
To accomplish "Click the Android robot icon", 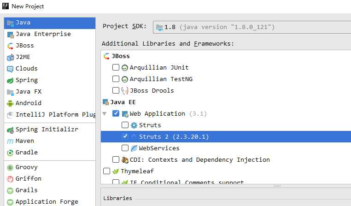I will pos(10,103).
